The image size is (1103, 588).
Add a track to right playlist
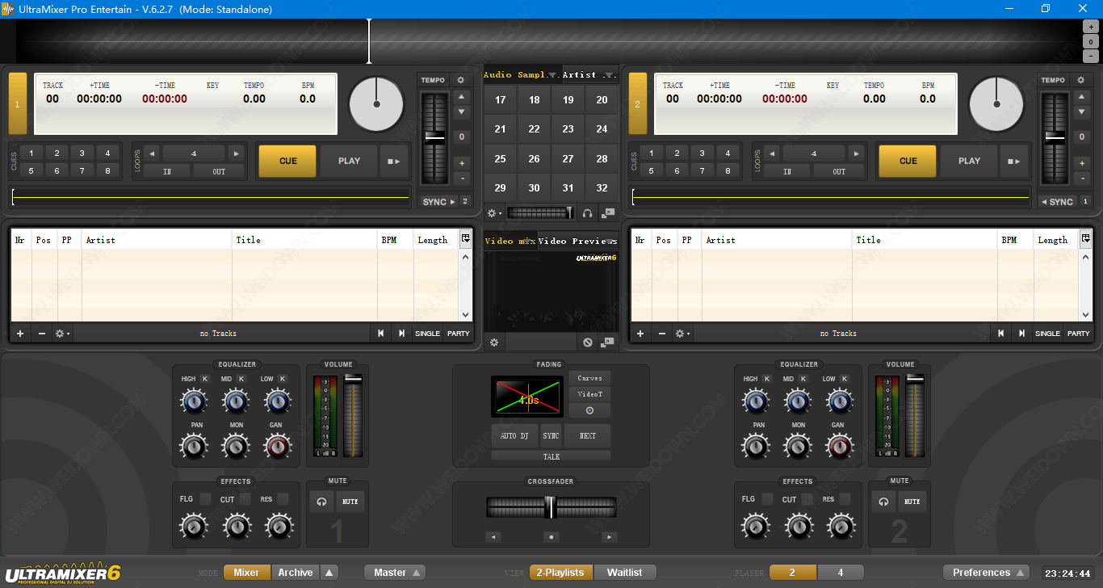pos(640,334)
